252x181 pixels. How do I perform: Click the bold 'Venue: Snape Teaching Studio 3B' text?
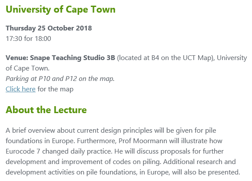pos(60,58)
